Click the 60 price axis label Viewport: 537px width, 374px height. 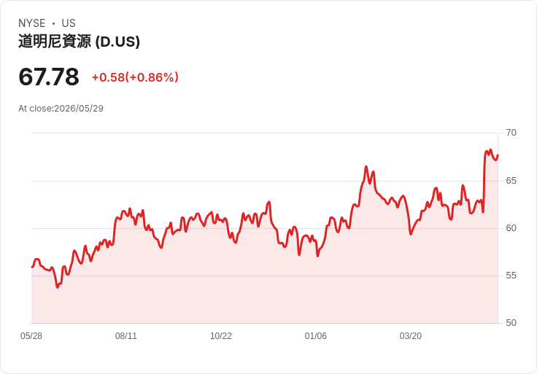(511, 228)
